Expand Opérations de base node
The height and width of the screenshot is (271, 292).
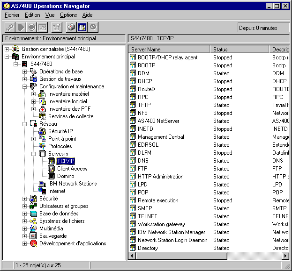[x=24, y=71]
